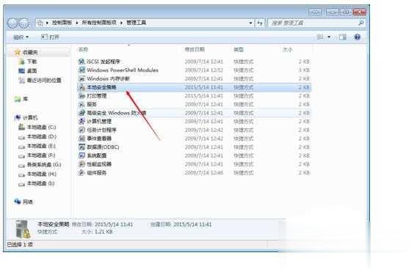Click the 收藏夹 star icon
This screenshot has width=417, height=272.
pyautogui.click(x=18, y=52)
